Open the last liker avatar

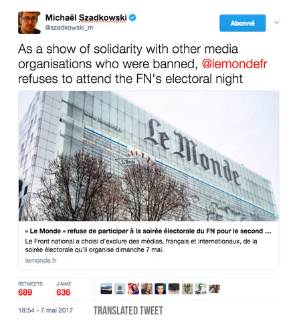coord(215,289)
